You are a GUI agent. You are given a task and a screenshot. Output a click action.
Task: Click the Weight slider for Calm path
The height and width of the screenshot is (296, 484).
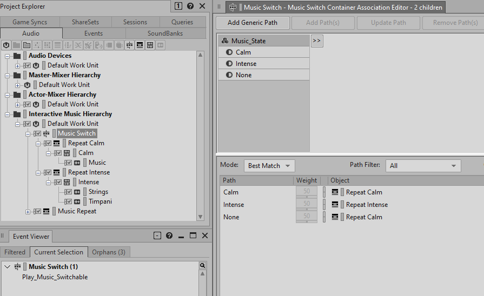pos(307,192)
